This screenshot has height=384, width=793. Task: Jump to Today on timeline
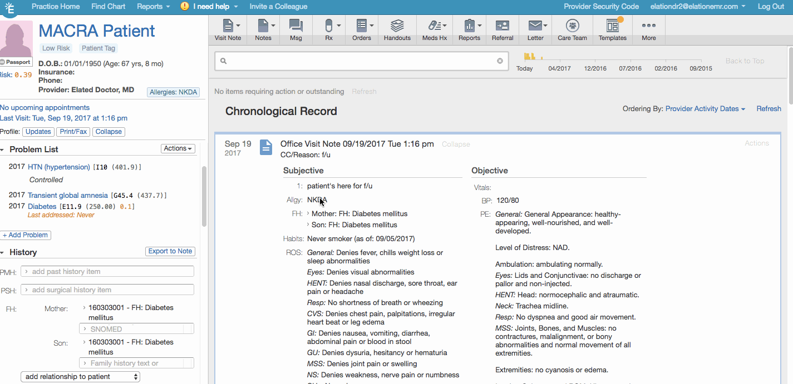click(x=525, y=68)
